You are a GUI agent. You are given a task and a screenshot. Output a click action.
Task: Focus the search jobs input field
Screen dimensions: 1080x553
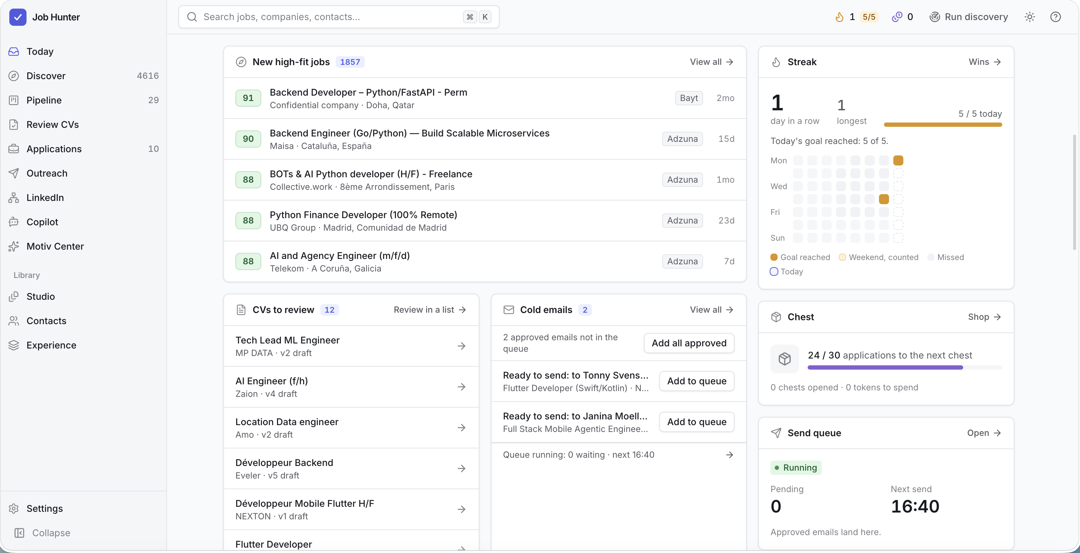339,17
